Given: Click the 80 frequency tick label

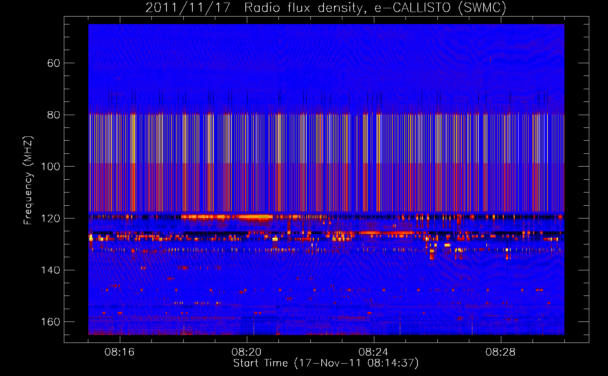Looking at the screenshot, I should click(53, 115).
